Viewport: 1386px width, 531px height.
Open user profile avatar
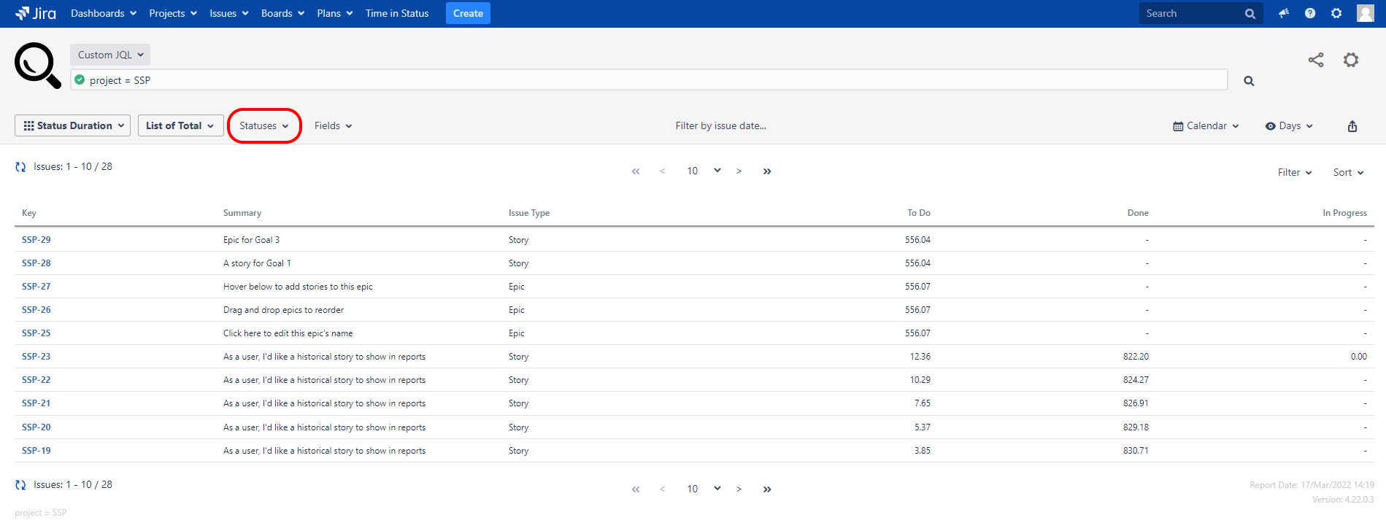(x=1364, y=13)
